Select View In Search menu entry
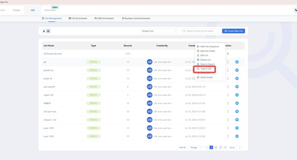Viewport: 297px width, 160px height. [x=206, y=64]
